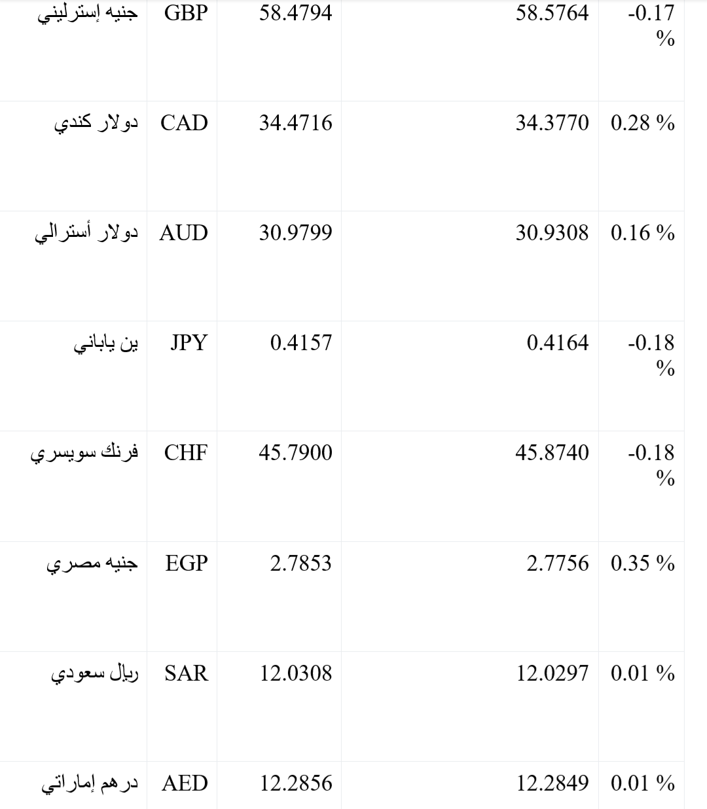Viewport: 707px width, 809px height.
Task: Select the 34.3770 CAD previous rate
Action: (x=552, y=123)
